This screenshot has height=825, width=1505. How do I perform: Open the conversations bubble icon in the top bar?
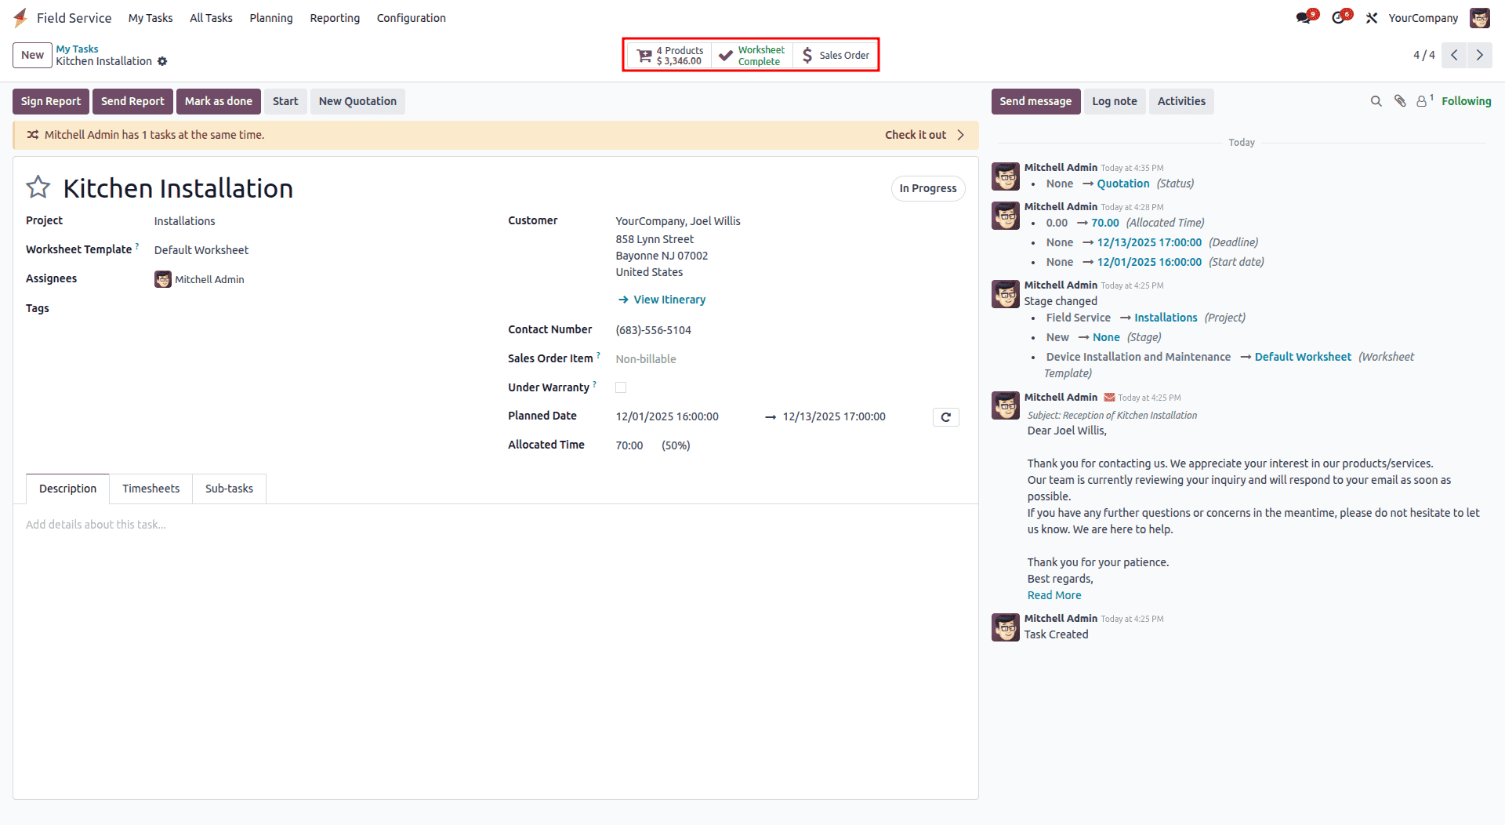pyautogui.click(x=1304, y=17)
